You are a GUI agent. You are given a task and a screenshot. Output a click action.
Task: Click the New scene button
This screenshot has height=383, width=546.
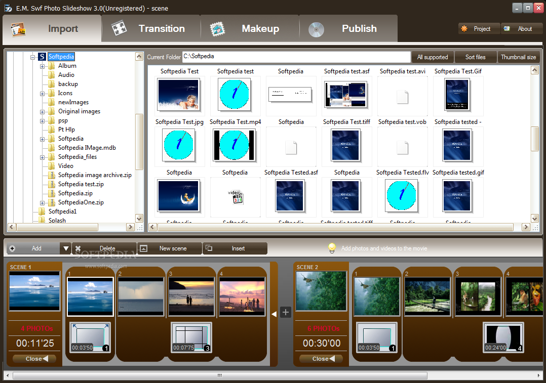click(170, 248)
